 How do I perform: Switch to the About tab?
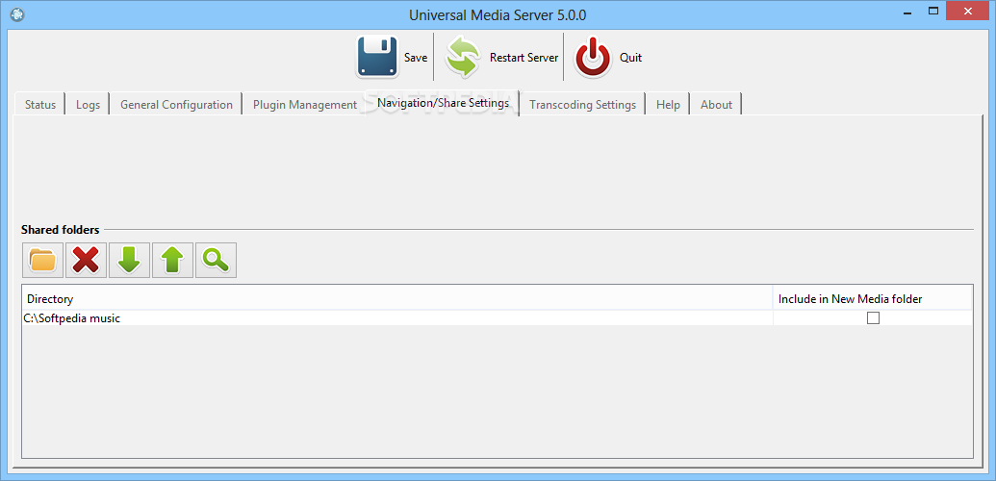[x=716, y=105]
